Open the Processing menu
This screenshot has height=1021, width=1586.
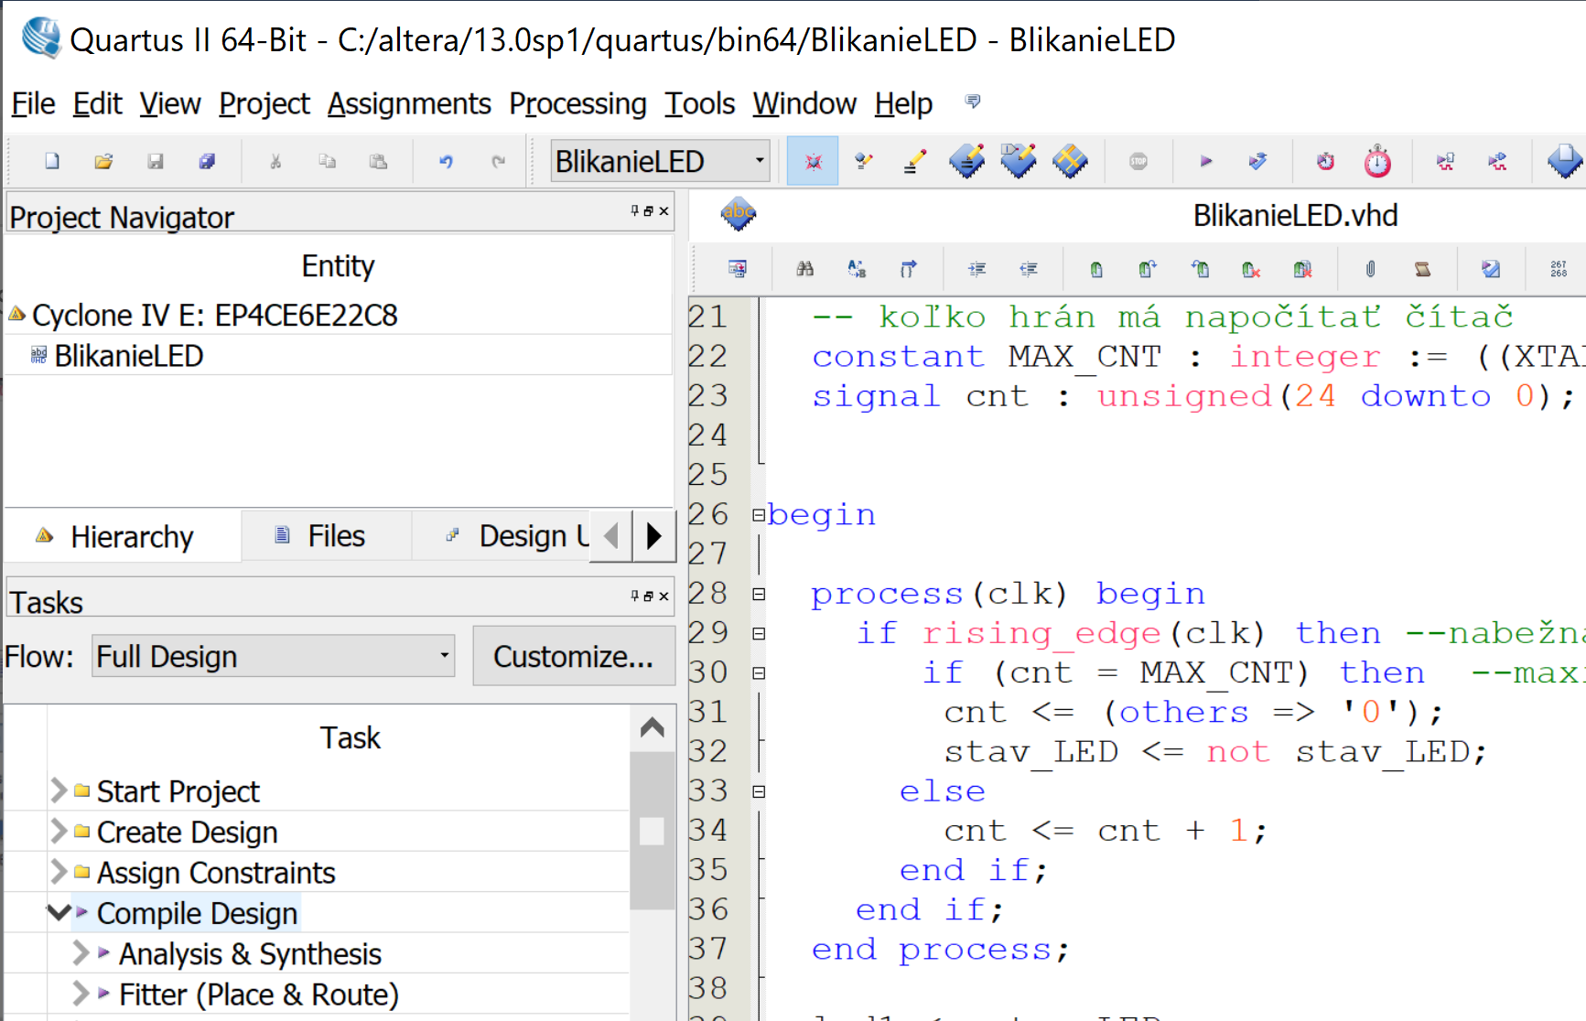tap(577, 104)
